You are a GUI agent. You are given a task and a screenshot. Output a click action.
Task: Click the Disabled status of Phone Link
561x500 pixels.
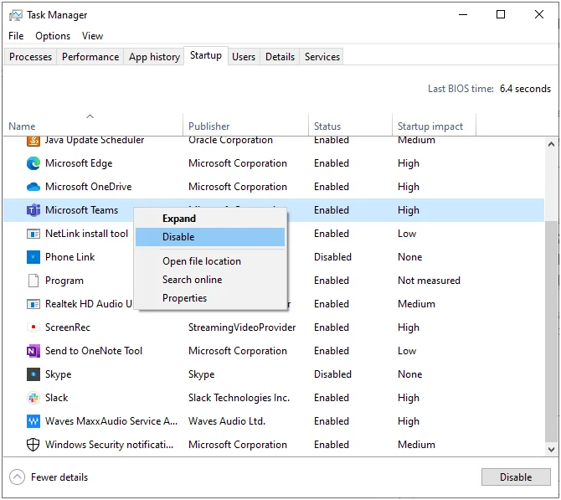[x=332, y=257]
